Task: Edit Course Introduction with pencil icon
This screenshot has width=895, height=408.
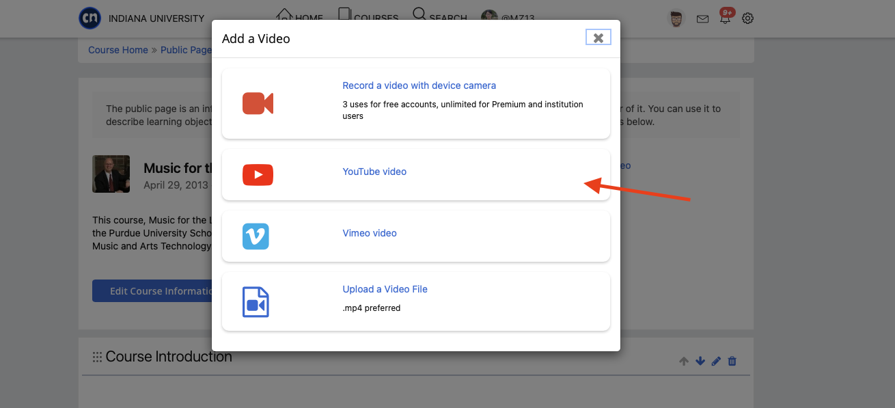Action: tap(716, 361)
